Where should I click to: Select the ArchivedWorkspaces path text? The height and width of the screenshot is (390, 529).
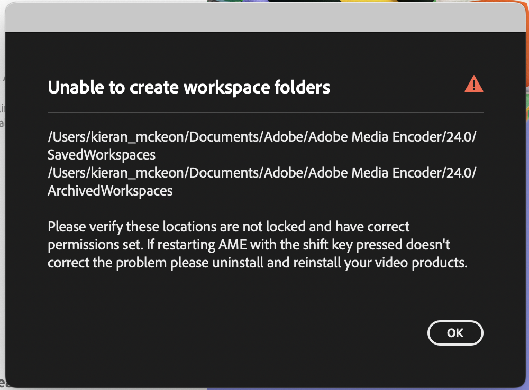110,191
